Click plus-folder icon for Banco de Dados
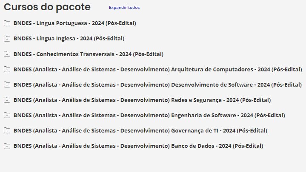306x172 pixels. pyautogui.click(x=7, y=146)
